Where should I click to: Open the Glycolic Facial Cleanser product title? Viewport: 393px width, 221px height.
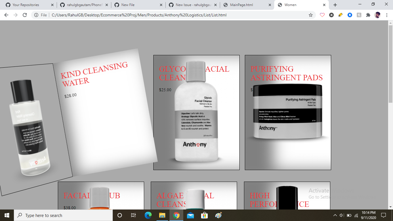[194, 73]
